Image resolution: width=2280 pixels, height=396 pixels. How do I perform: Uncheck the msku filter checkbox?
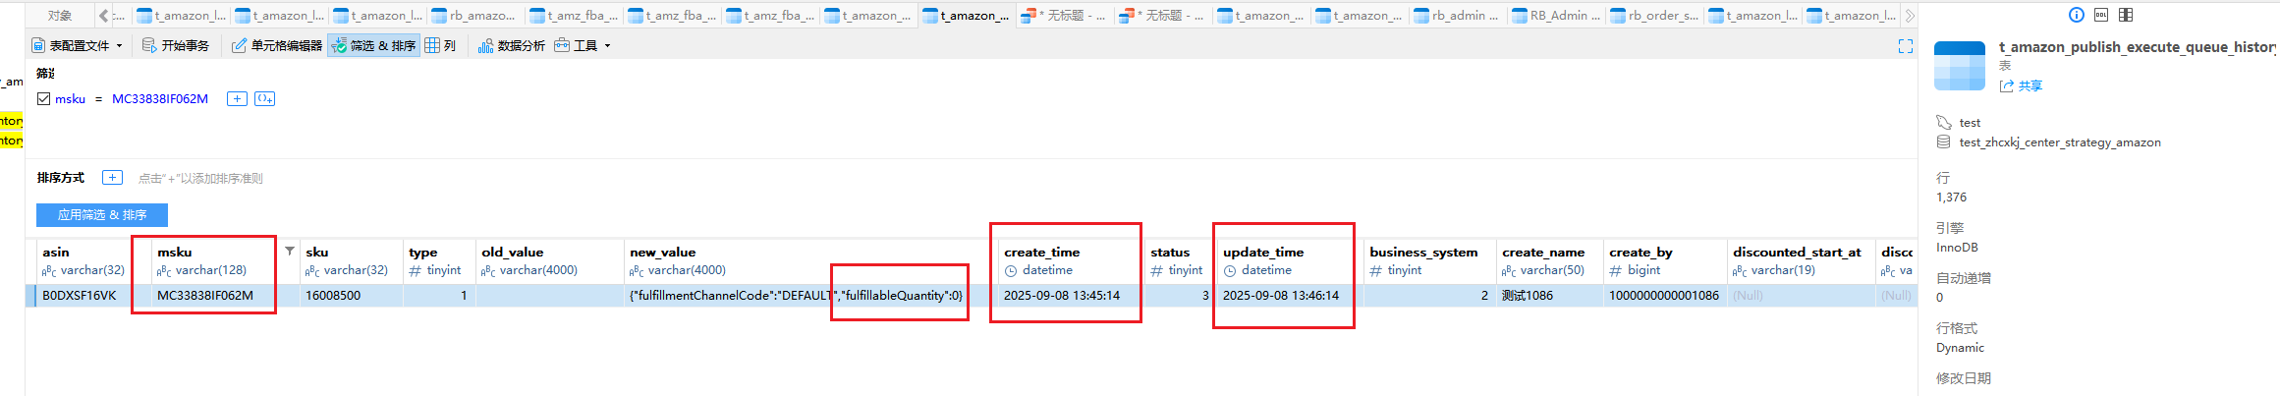pos(43,98)
